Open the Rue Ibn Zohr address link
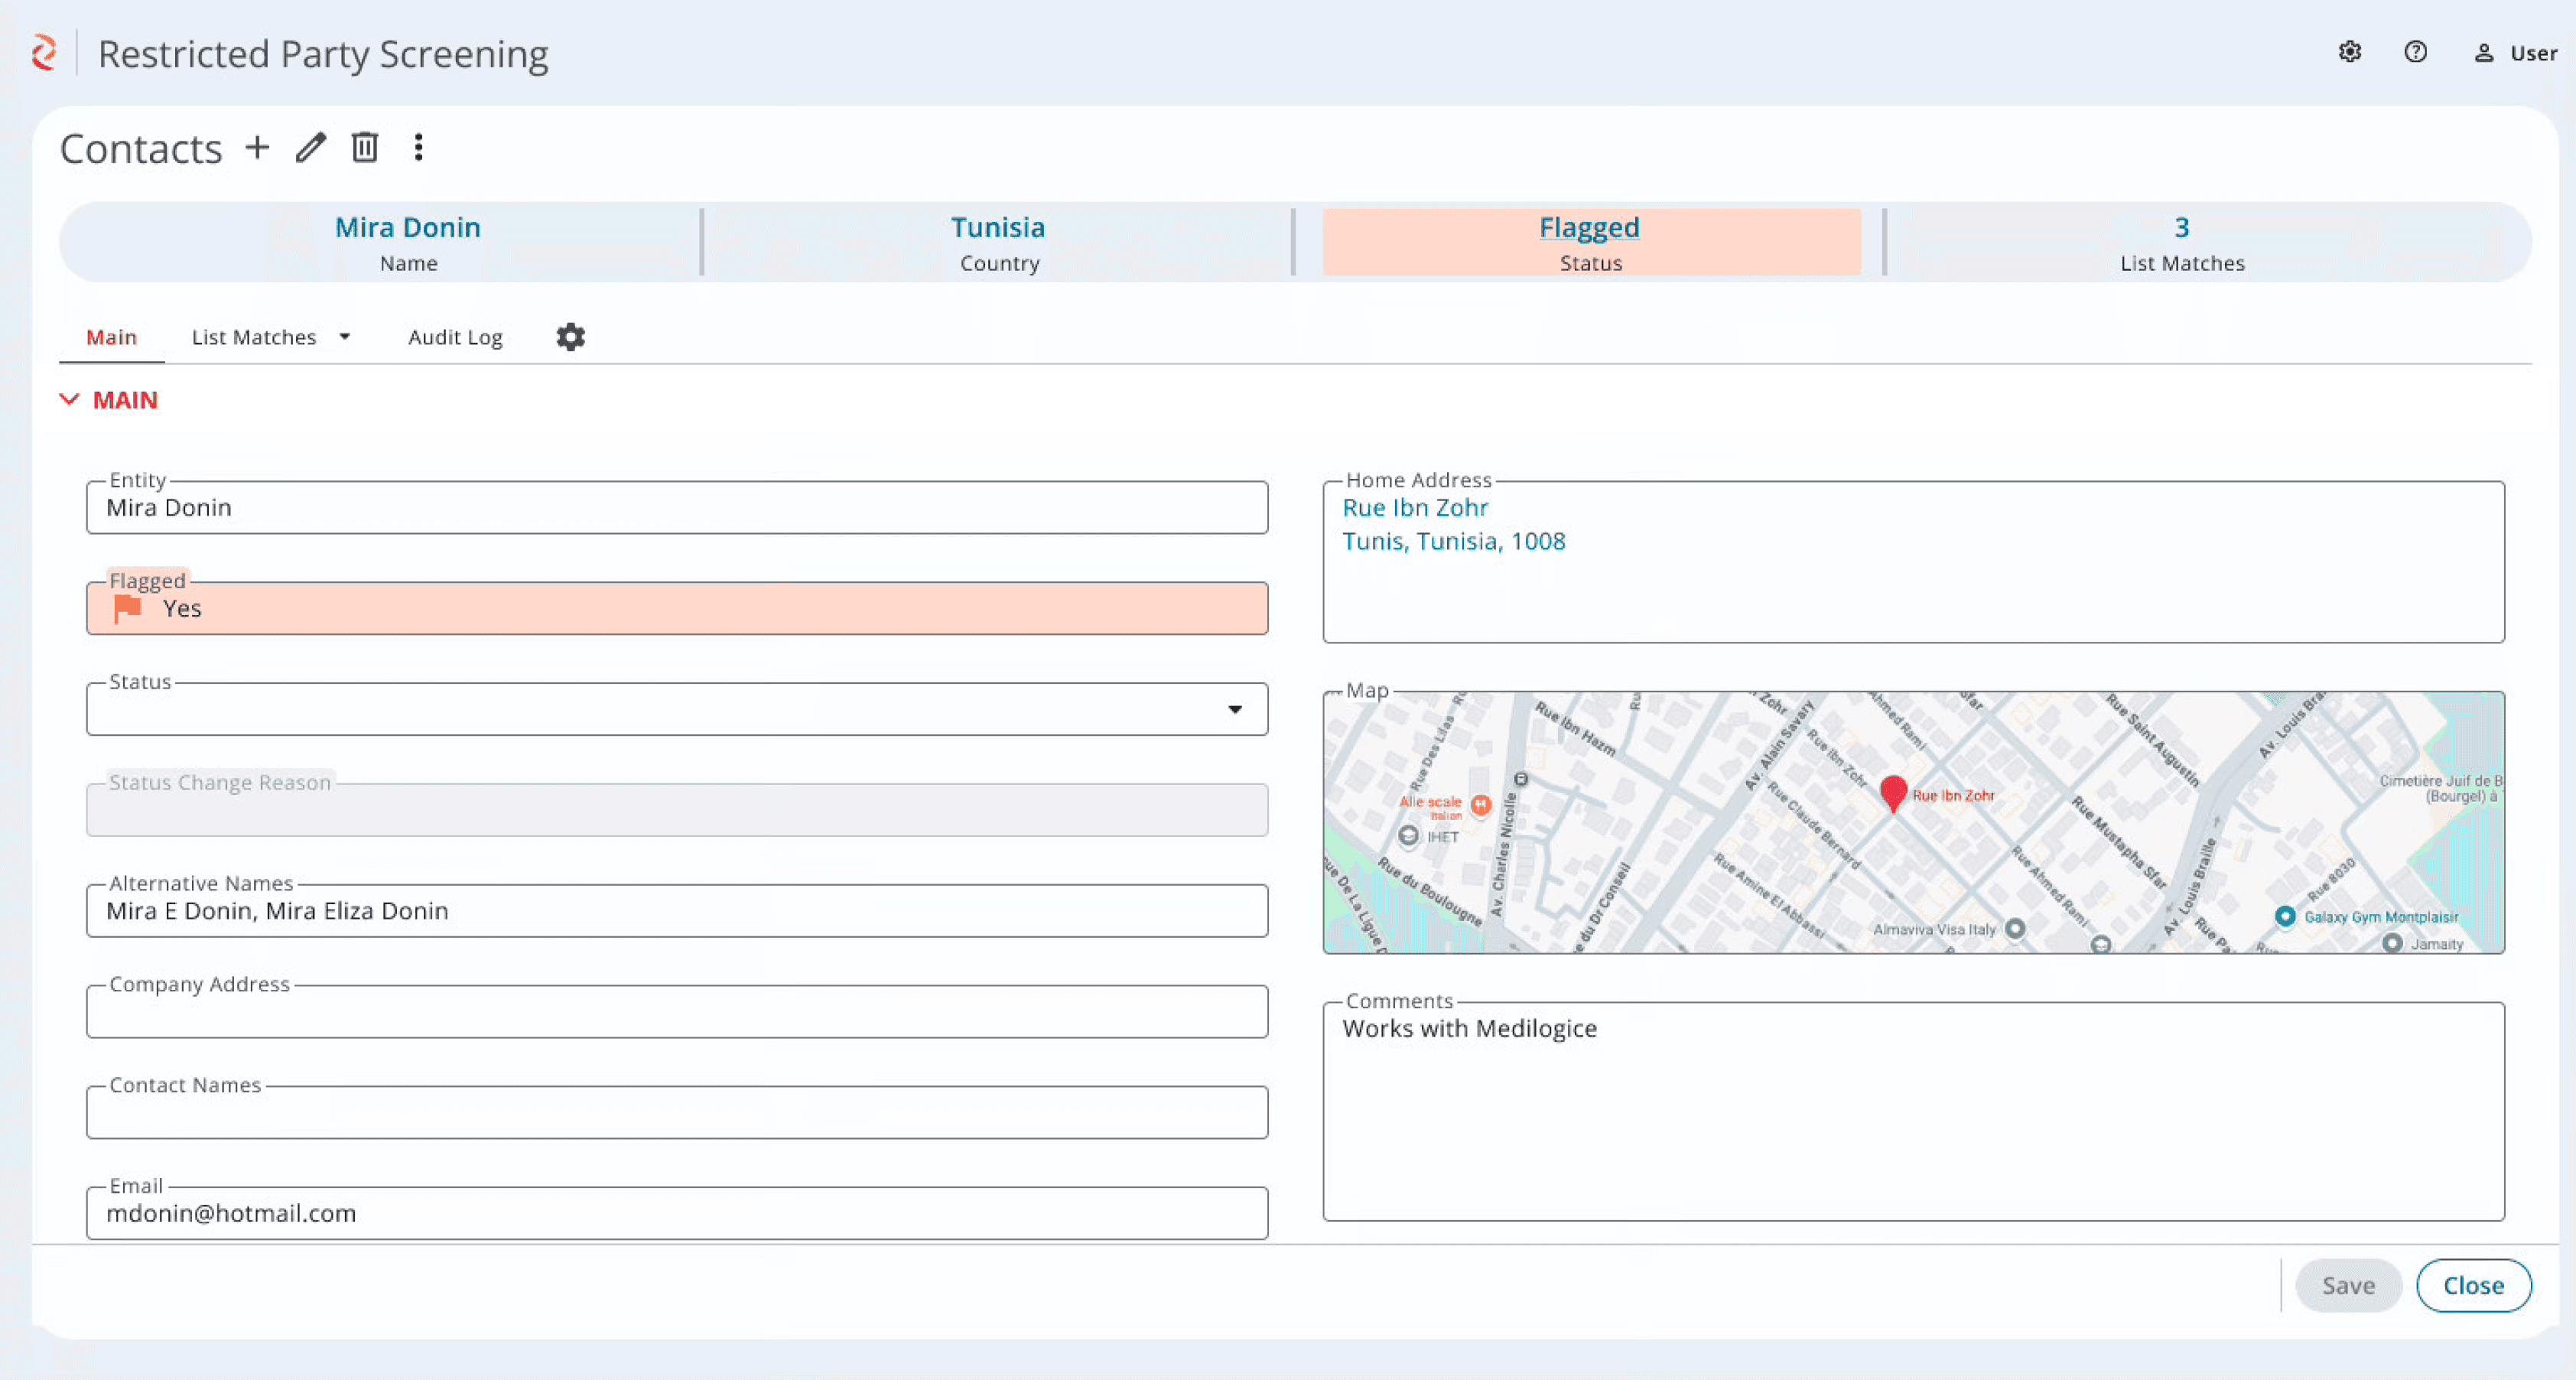2576x1380 pixels. [x=1414, y=508]
